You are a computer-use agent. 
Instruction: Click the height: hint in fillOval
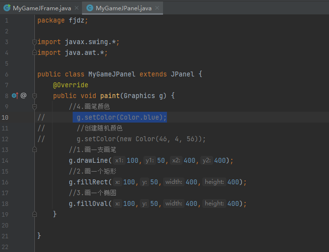pyautogui.click(x=214, y=203)
